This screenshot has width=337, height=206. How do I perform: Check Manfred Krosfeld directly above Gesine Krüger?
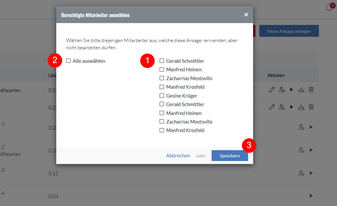click(162, 87)
